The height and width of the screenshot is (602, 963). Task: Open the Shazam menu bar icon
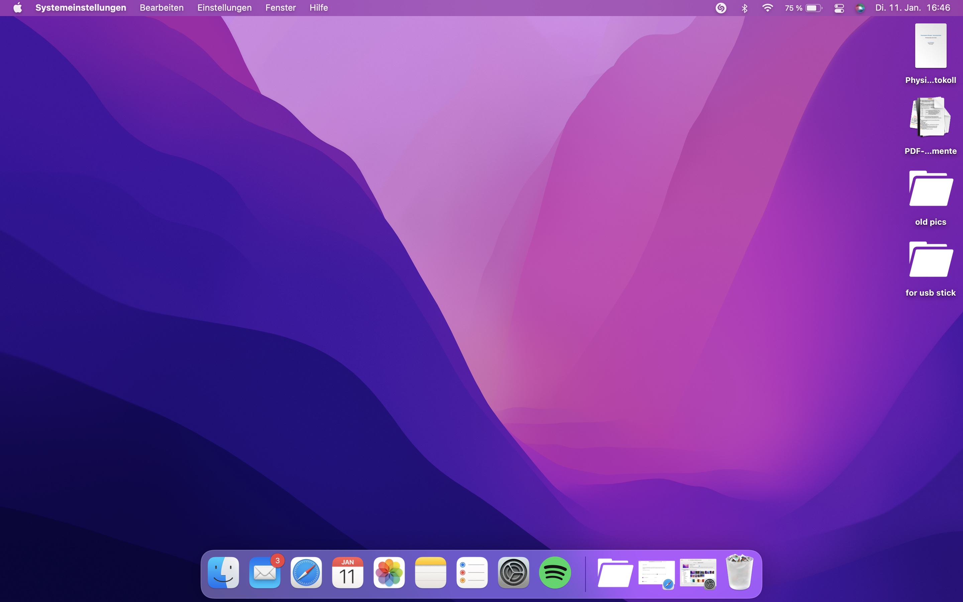point(721,8)
